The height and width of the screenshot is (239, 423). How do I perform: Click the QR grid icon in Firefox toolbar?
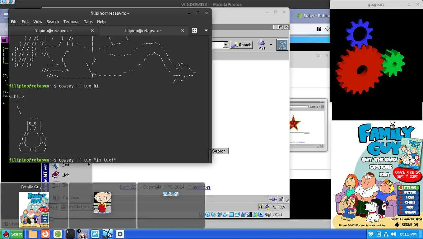point(319,29)
